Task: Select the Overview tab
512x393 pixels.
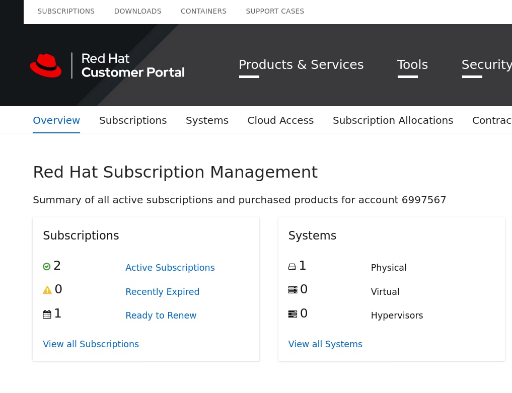Action: 56,120
